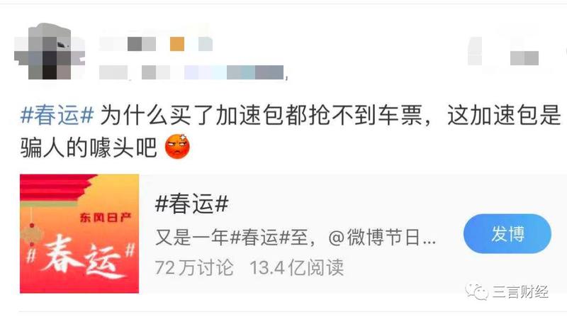Open the red 春运 topic thumbnail image
The width and height of the screenshot is (567, 317).
79,234
